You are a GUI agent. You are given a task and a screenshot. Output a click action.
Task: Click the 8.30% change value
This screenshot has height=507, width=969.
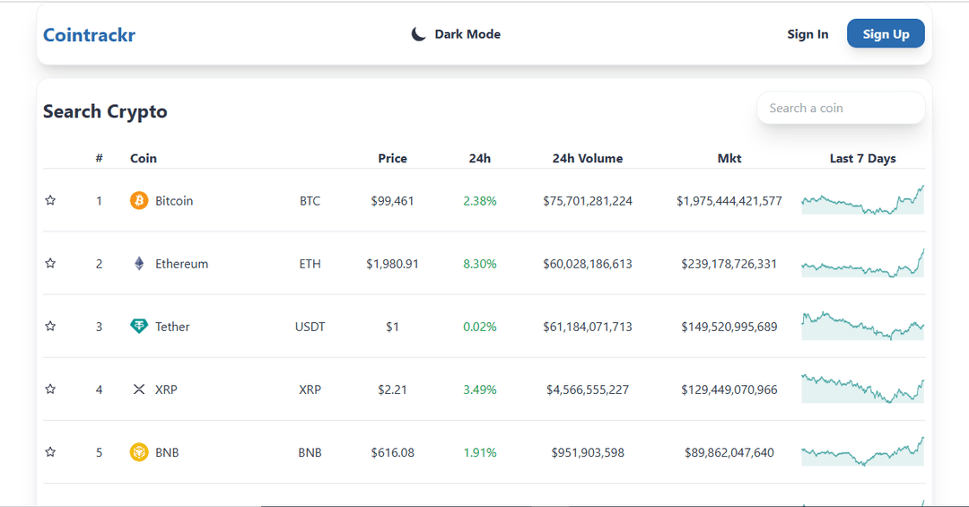click(479, 264)
